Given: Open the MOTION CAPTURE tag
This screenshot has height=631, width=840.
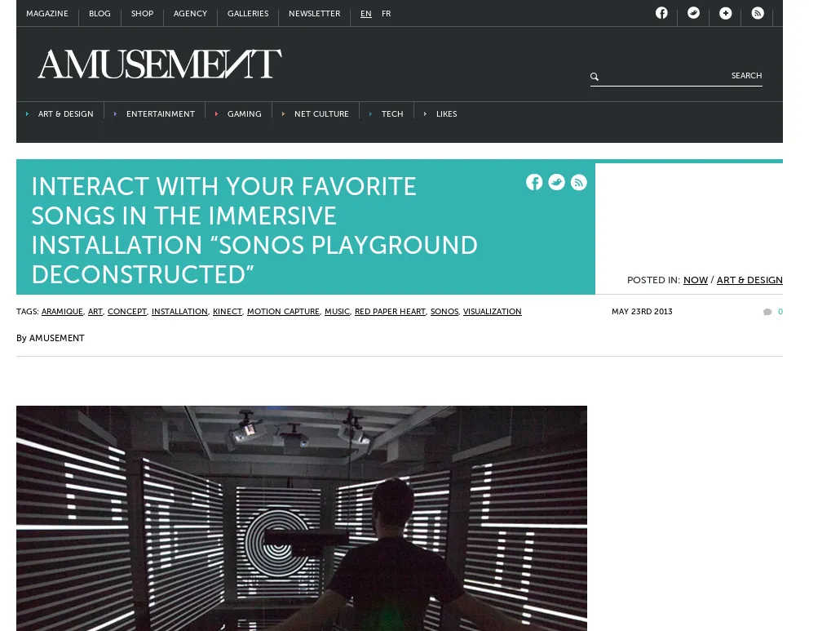Looking at the screenshot, I should 283,312.
